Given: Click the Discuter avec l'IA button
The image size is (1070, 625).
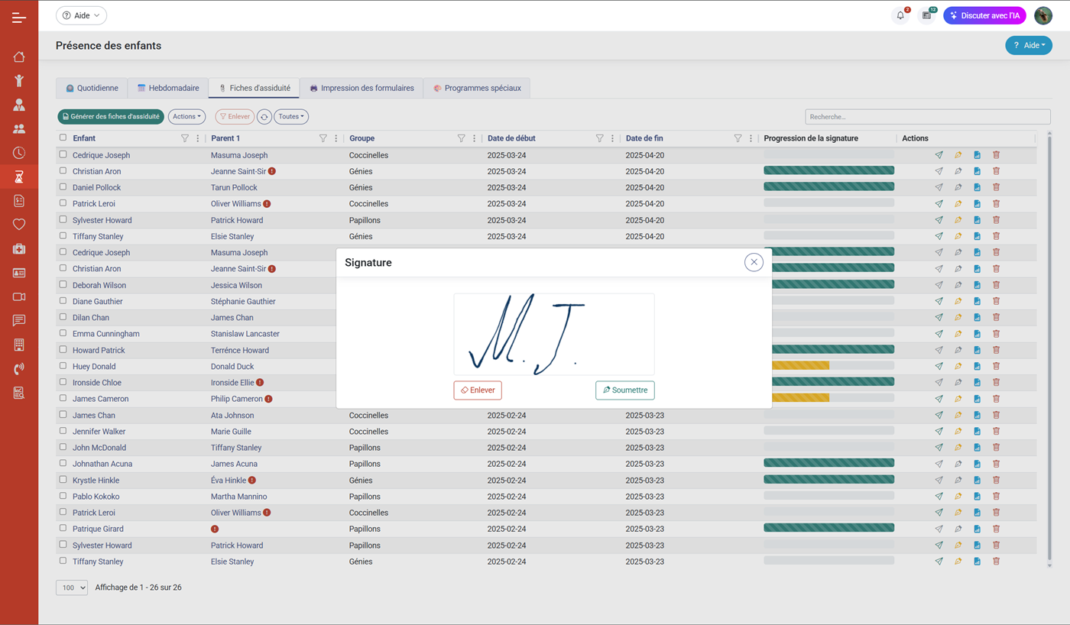Looking at the screenshot, I should point(984,15).
